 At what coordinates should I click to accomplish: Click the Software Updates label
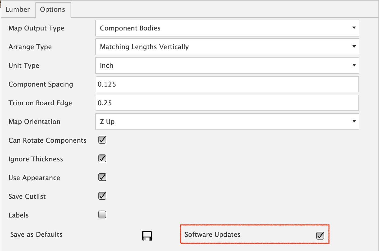pos(213,235)
